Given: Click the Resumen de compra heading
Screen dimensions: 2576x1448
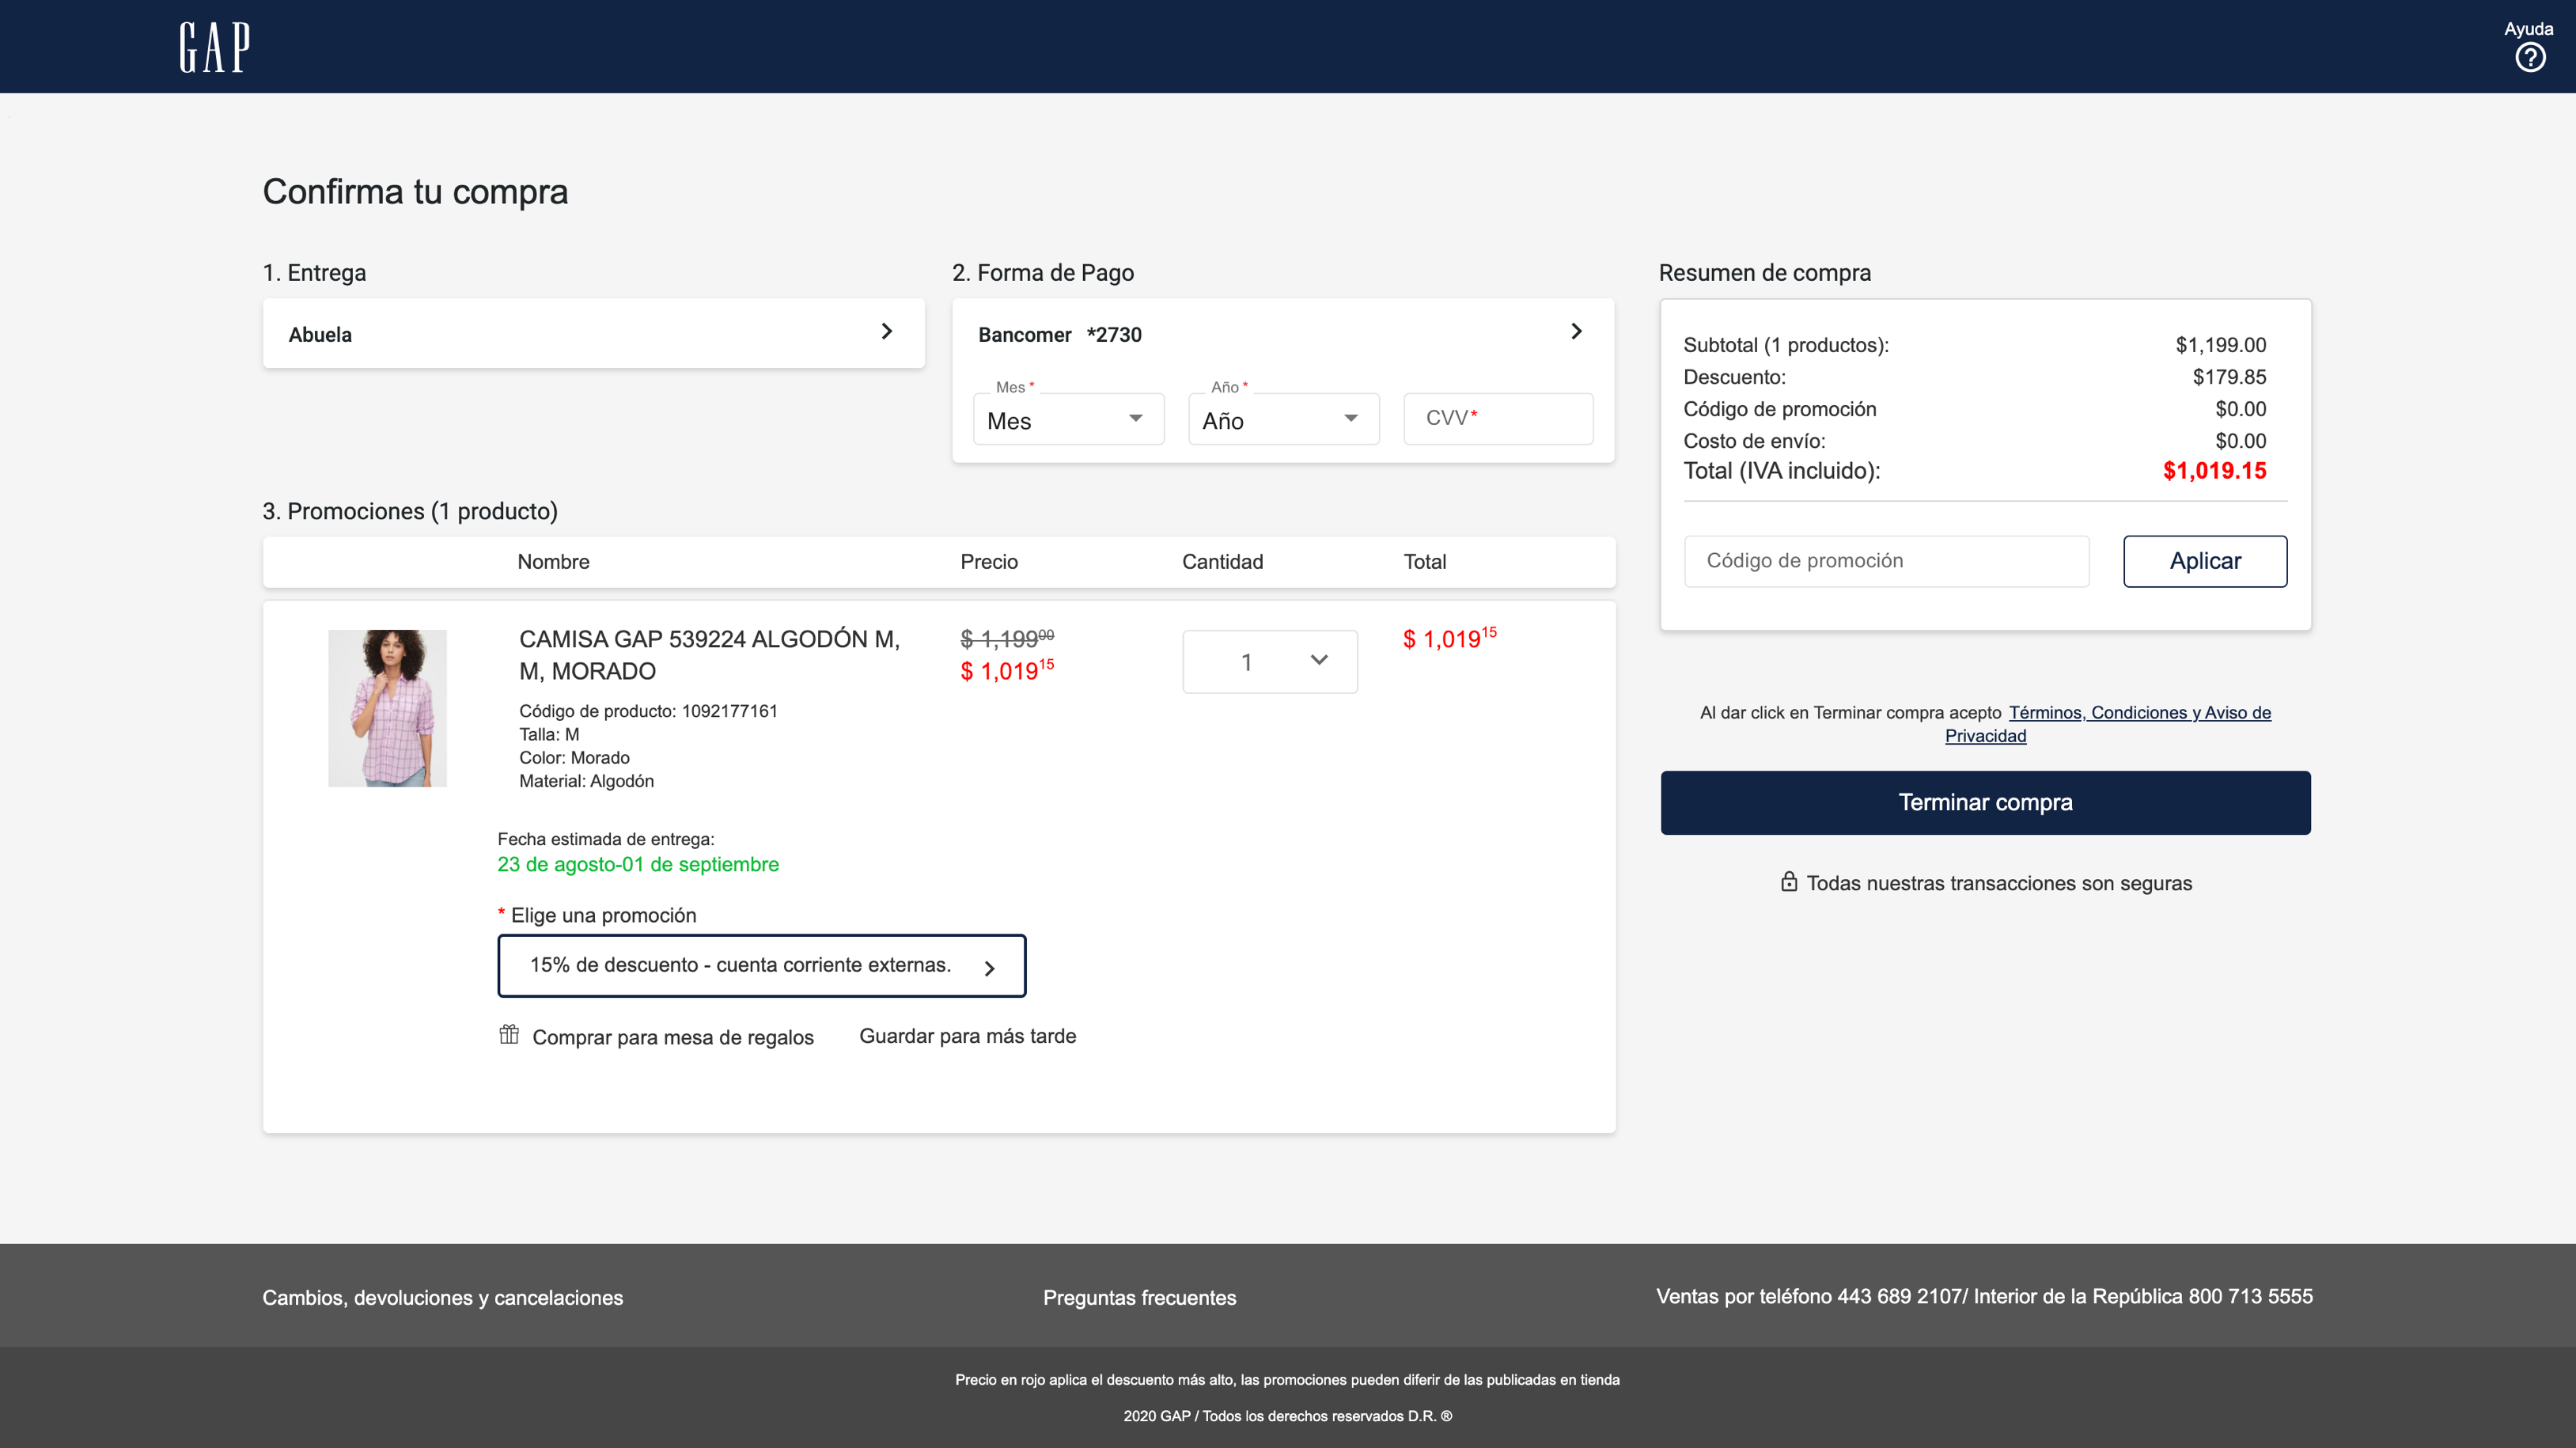Looking at the screenshot, I should [x=1764, y=273].
